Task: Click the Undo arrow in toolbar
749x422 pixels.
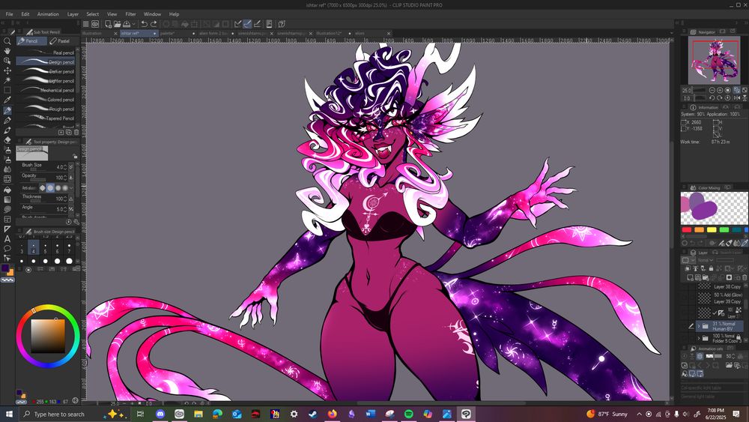Action: coord(144,24)
